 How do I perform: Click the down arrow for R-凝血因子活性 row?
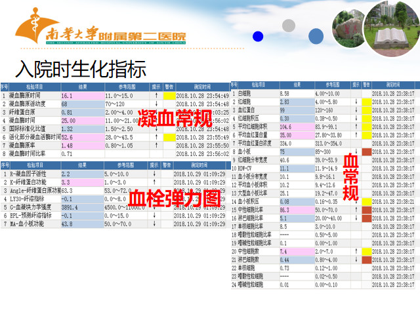tap(156, 174)
